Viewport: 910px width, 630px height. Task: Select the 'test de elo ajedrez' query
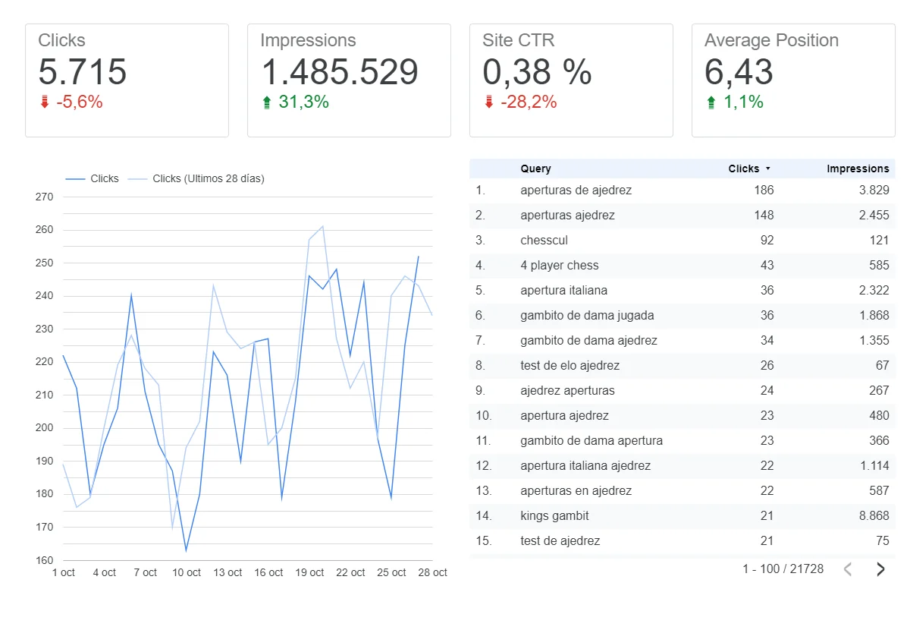tap(570, 366)
